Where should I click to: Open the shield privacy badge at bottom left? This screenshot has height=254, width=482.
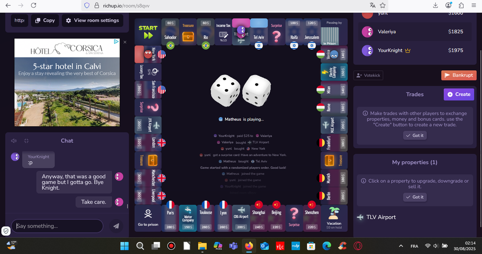pos(6,231)
